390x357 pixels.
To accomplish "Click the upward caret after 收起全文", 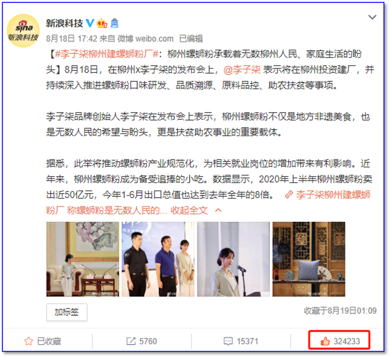I will click(218, 211).
